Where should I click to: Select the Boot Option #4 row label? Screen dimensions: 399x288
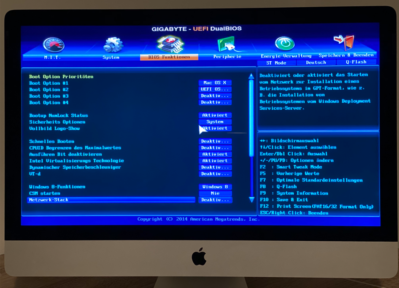click(x=49, y=102)
